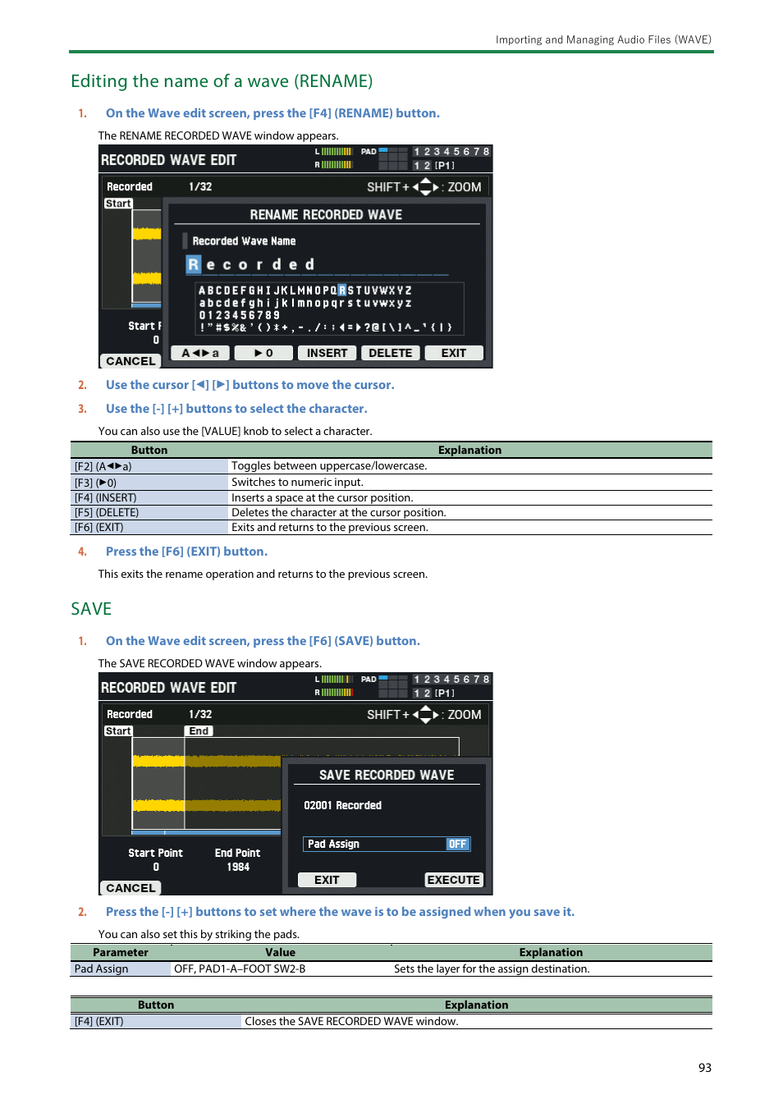This screenshot has width=783, height=1108.
Task: Click EXIT button in rename window
Action: (454, 353)
